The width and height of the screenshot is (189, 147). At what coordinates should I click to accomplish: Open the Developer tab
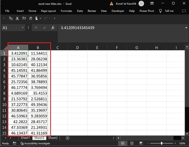(118, 11)
